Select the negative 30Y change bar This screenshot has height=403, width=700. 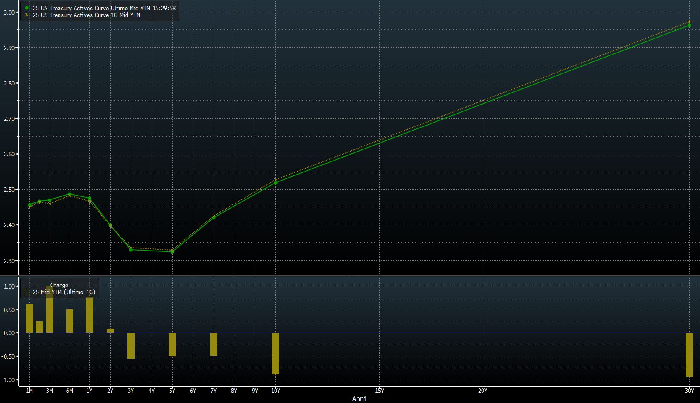tap(689, 355)
